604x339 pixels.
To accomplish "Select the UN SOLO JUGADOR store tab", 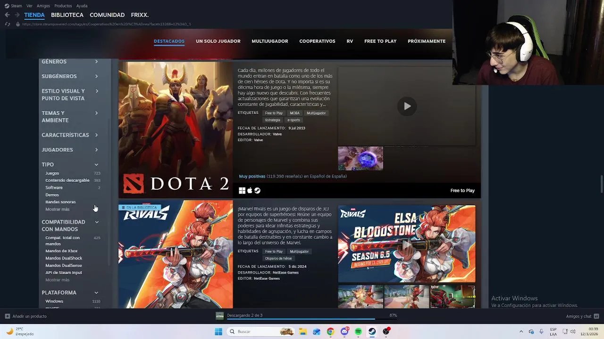I will point(218,41).
